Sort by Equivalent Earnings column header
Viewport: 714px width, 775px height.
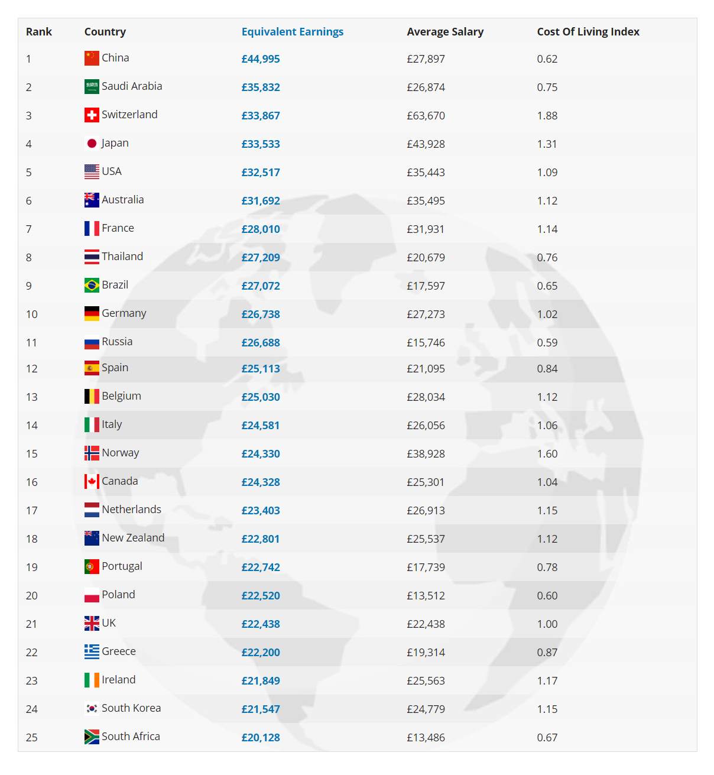292,32
